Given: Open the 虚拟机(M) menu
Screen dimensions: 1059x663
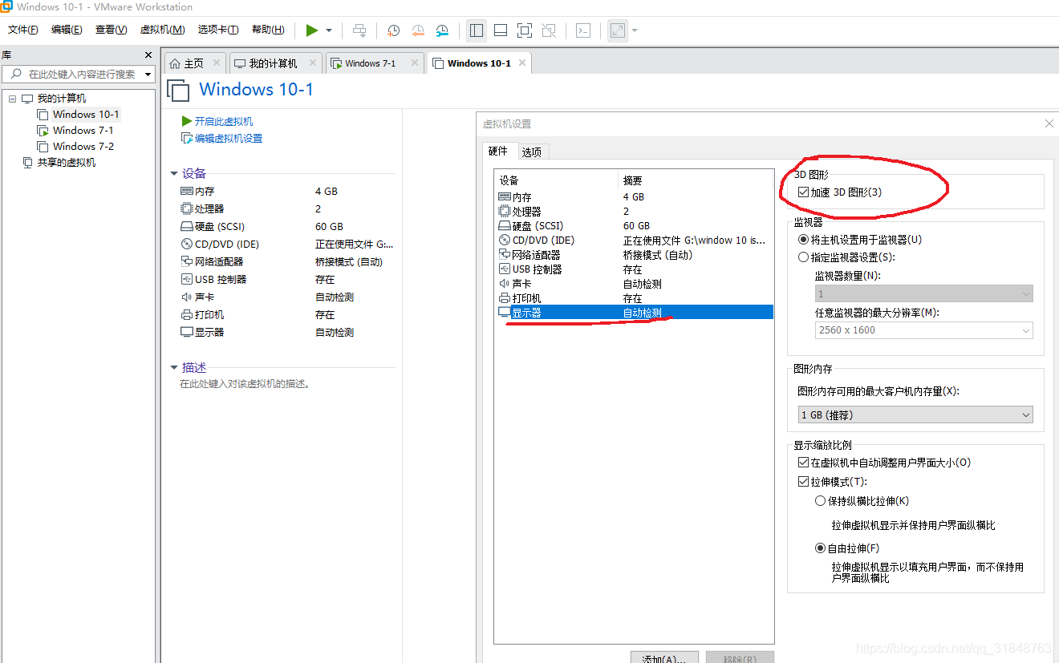Looking at the screenshot, I should point(162,30).
